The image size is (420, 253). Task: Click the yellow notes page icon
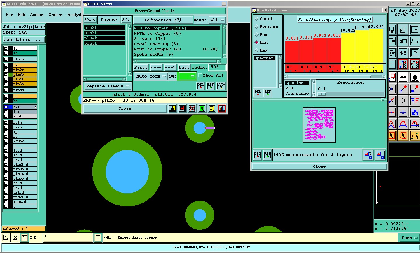coord(212,108)
